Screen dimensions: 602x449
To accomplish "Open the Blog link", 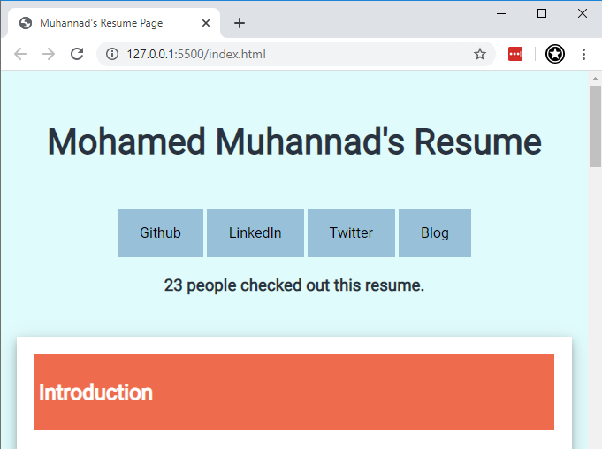I will coord(434,233).
